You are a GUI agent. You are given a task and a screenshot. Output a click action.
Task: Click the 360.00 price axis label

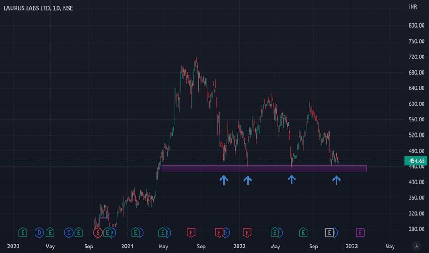coord(417,198)
